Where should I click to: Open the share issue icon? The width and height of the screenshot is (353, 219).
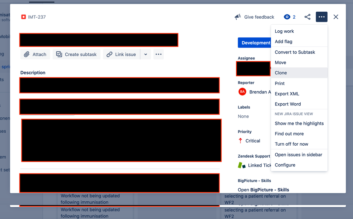tap(307, 17)
